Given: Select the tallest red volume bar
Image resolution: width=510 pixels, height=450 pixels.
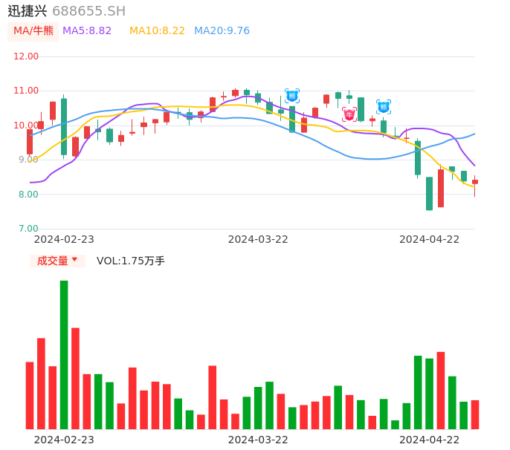Looking at the screenshot, I should point(75,378).
